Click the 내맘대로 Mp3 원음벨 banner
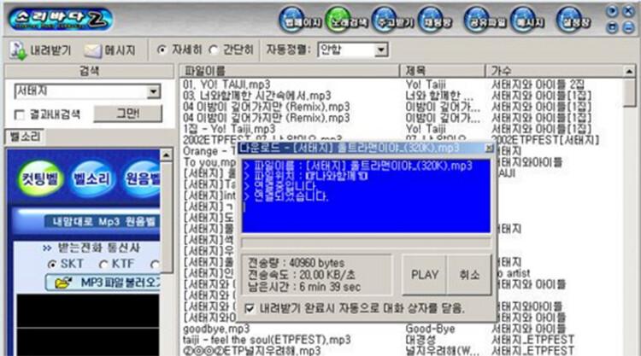Image resolution: width=641 pixels, height=356 pixels. pyautogui.click(x=103, y=222)
